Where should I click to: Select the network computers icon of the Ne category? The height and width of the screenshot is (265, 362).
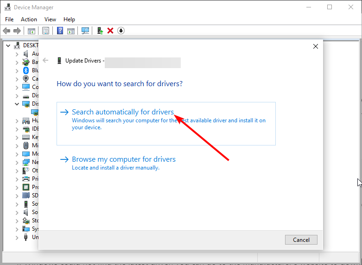26,162
